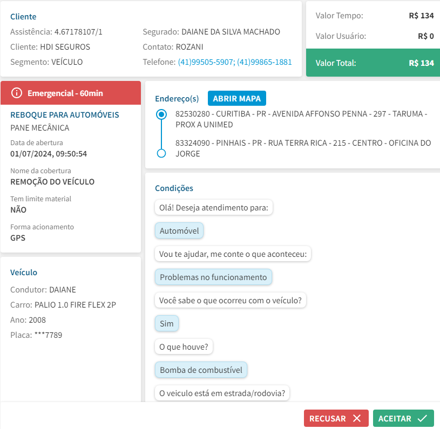Image resolution: width=440 pixels, height=429 pixels.
Task: Click the Sim answer bubble
Action: pos(166,324)
